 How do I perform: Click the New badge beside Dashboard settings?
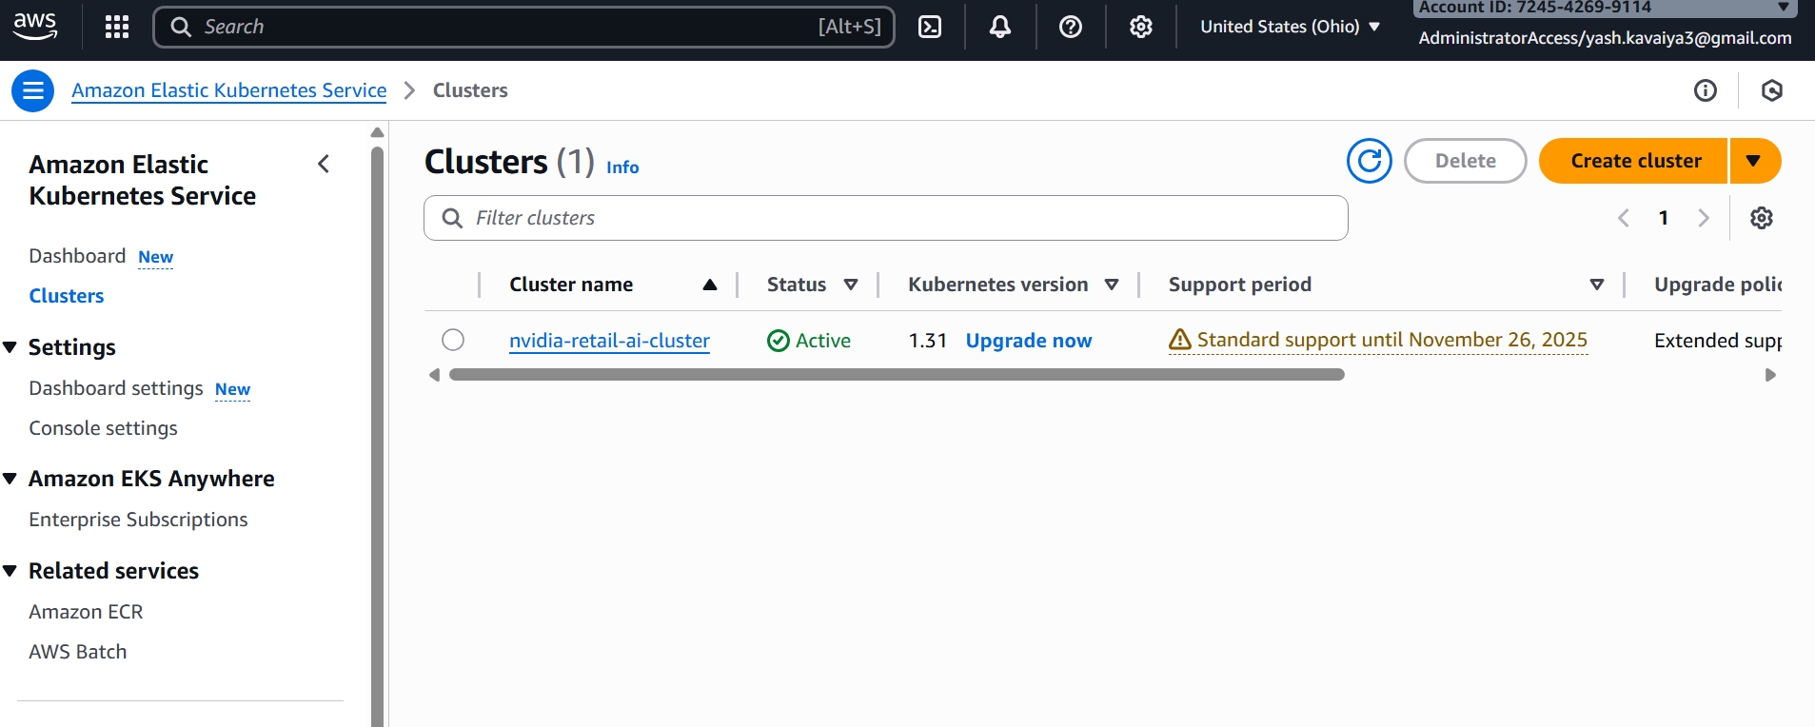tap(232, 389)
